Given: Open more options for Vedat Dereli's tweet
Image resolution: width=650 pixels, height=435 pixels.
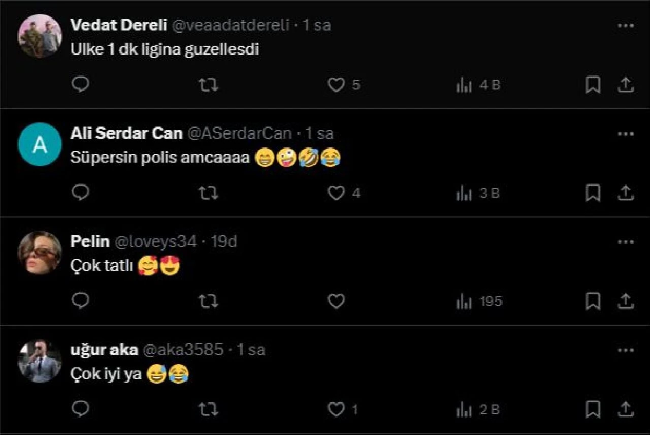Looking at the screenshot, I should (x=626, y=26).
